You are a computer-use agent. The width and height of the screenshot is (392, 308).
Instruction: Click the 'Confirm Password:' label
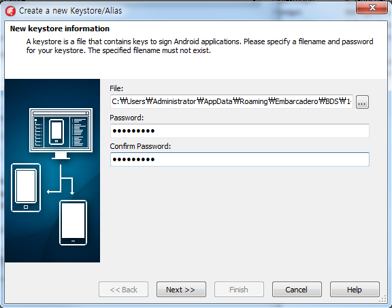140,146
